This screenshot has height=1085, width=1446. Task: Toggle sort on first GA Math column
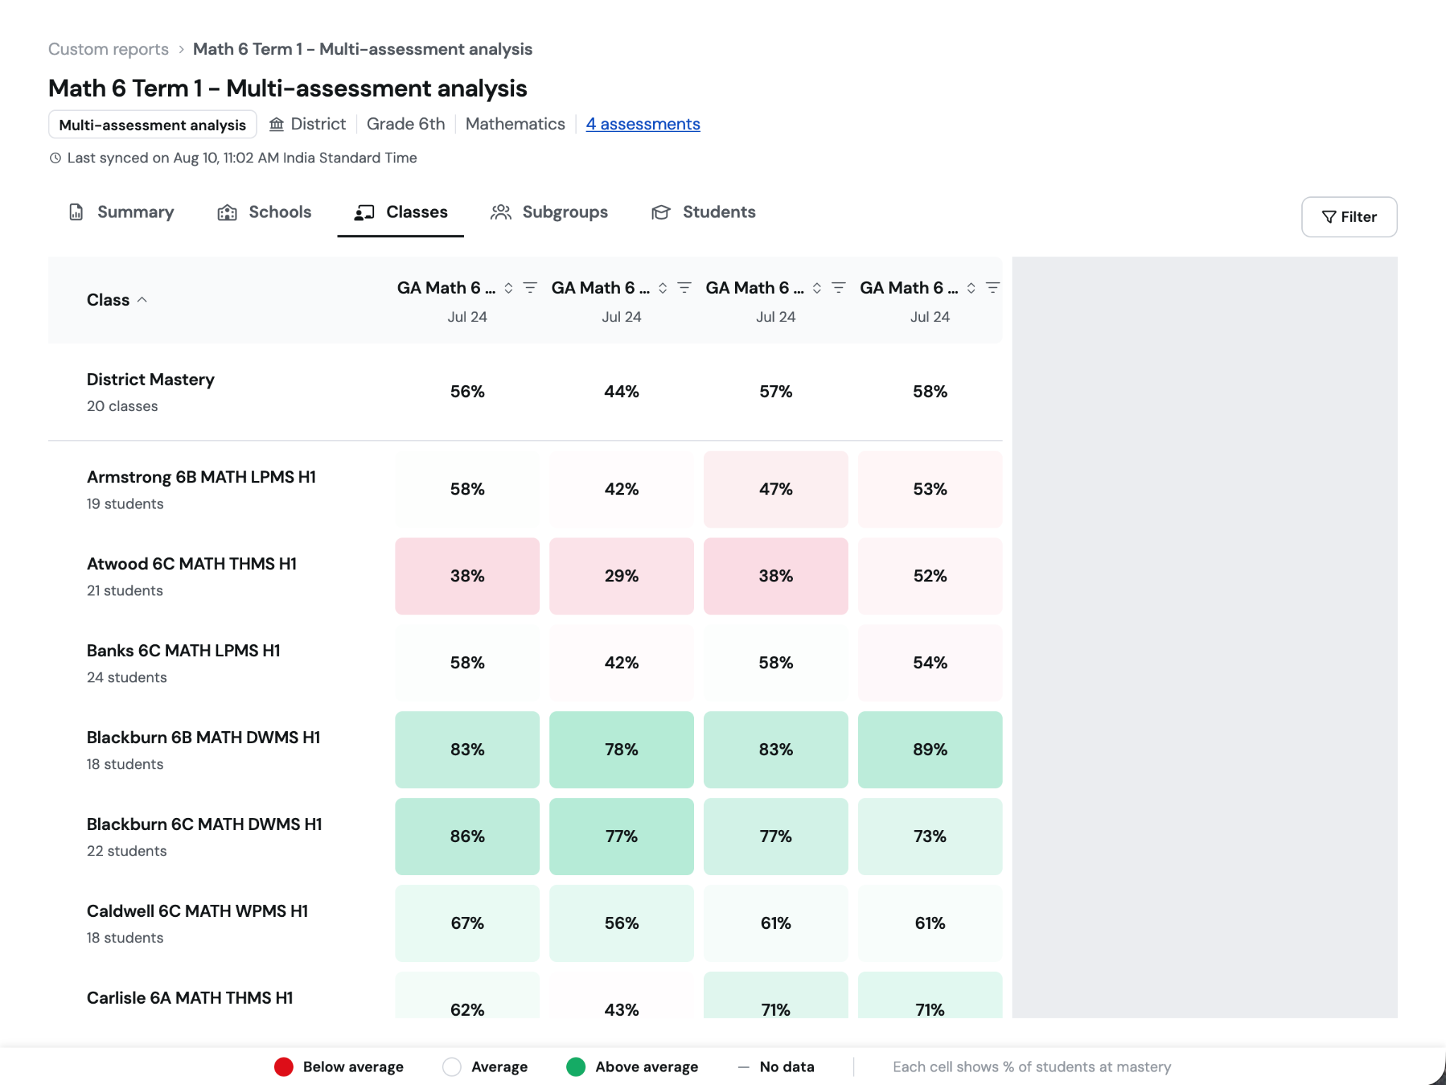pyautogui.click(x=508, y=287)
